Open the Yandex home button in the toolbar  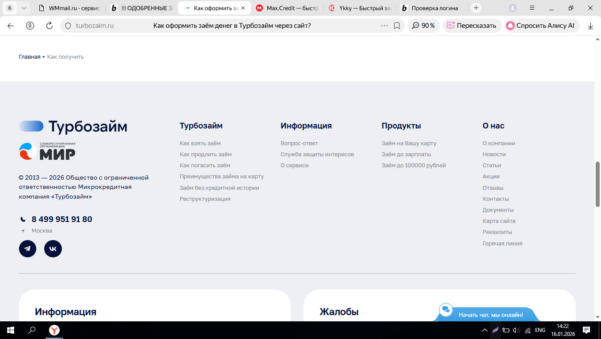click(x=30, y=26)
